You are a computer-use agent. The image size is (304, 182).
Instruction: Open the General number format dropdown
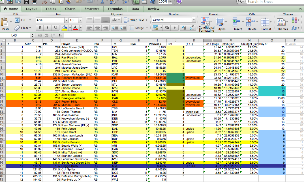click(x=194, y=20)
